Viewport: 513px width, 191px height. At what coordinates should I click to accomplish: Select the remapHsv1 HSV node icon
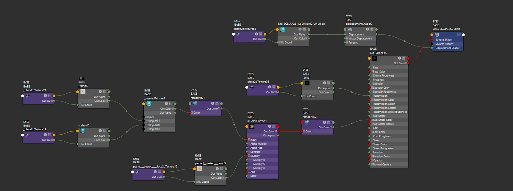[x=195, y=103]
